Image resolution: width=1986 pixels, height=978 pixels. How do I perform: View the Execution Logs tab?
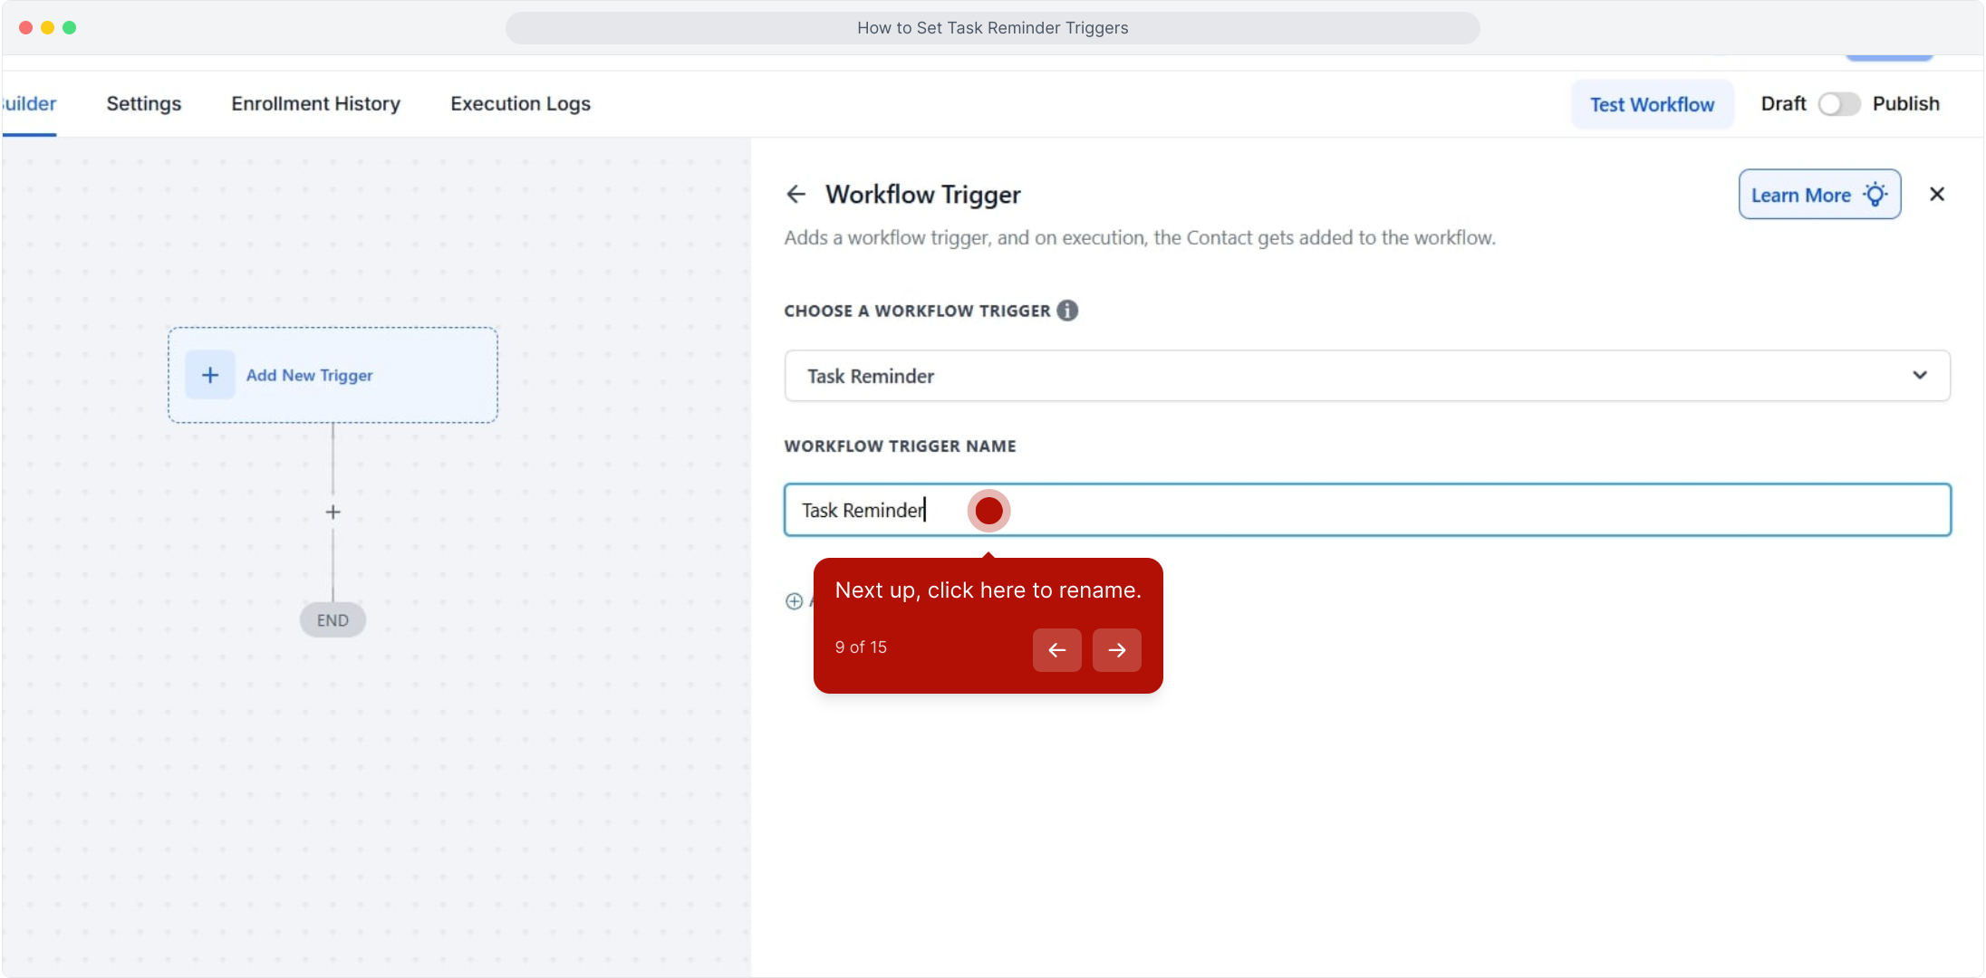pyautogui.click(x=520, y=104)
